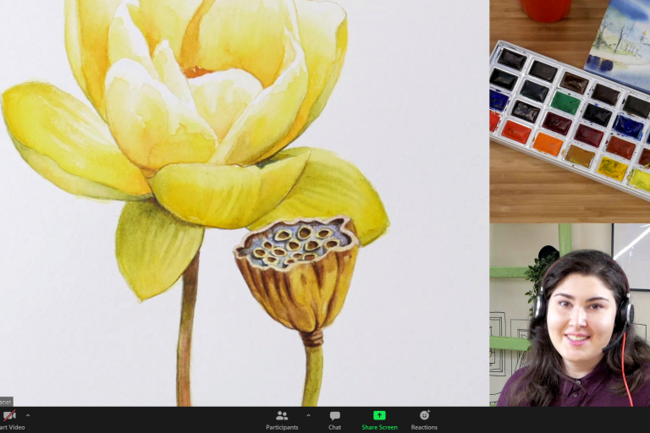Screen dimensions: 650x433
Task: Expand video options arrow beside Start Video
Action: [x=28, y=415]
